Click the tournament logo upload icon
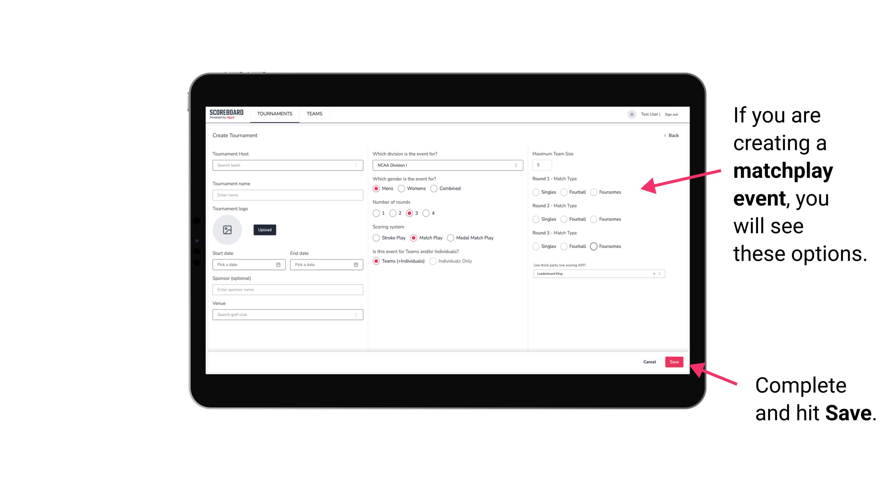The width and height of the screenshot is (894, 481). coord(227,230)
